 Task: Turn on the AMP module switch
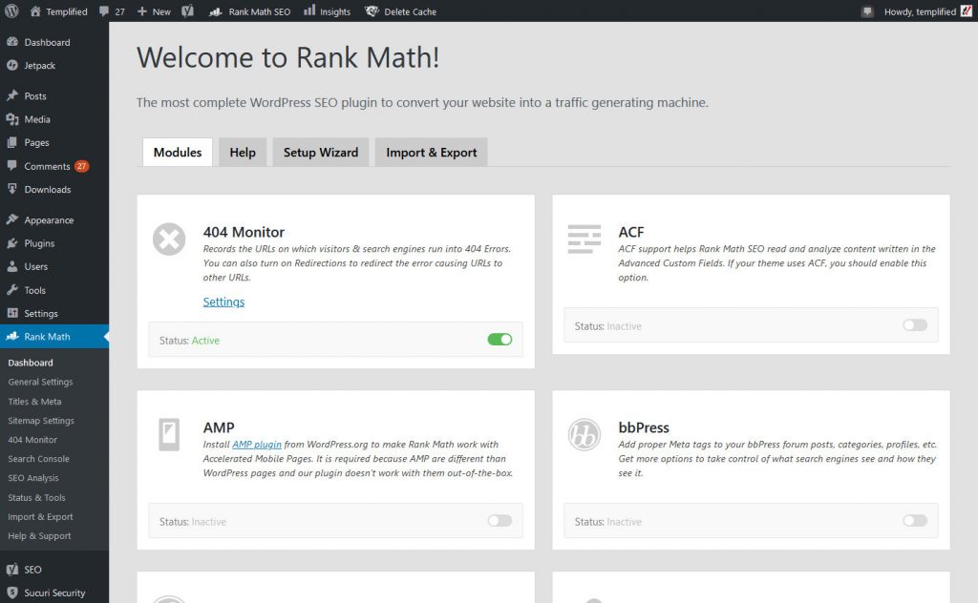pyautogui.click(x=500, y=521)
